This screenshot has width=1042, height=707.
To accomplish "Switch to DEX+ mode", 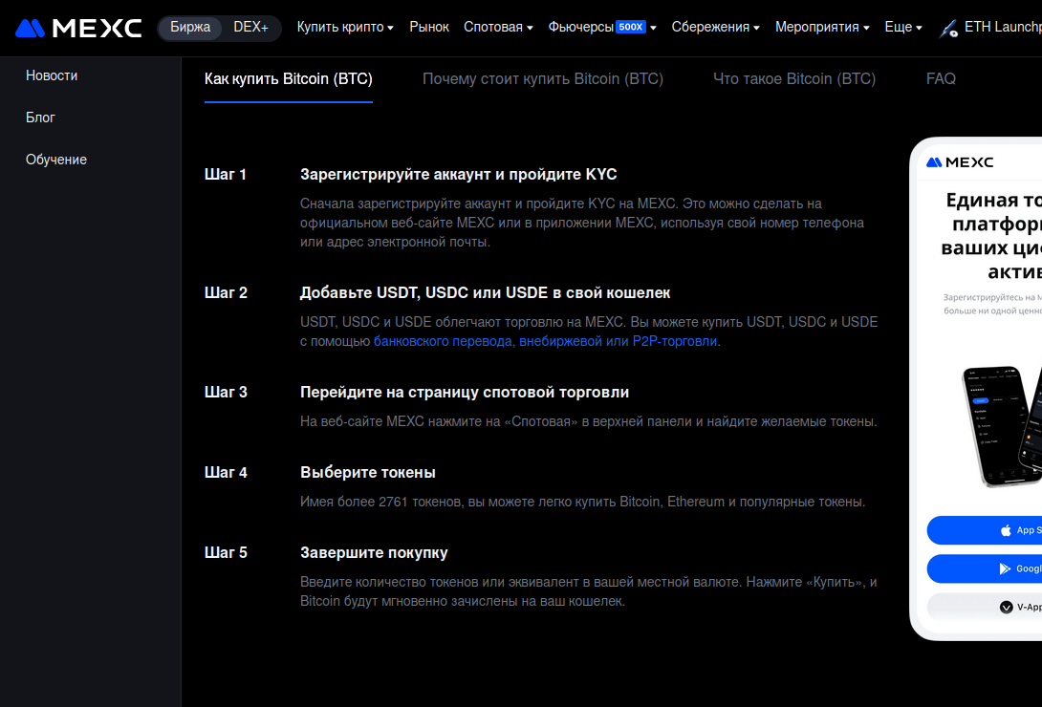I will point(250,27).
